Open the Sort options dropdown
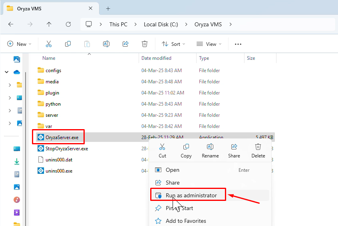This screenshot has width=338, height=226. [x=173, y=44]
